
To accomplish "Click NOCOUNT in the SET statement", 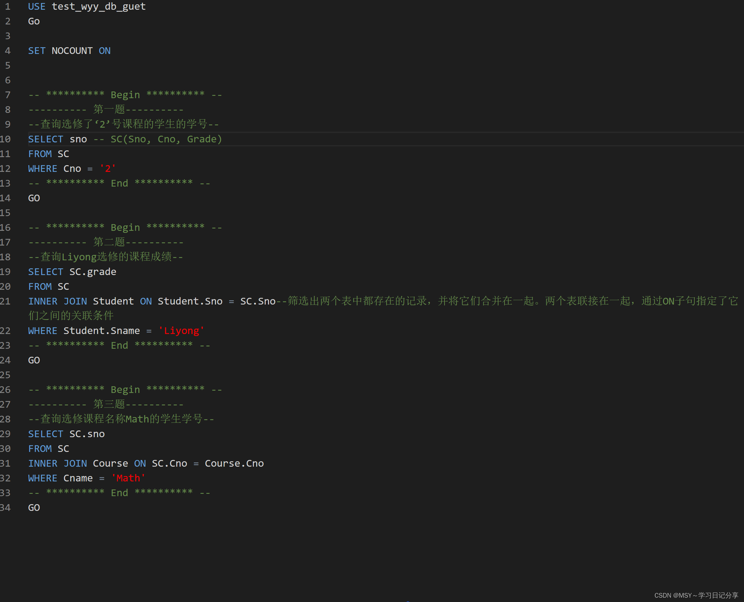I will (72, 51).
